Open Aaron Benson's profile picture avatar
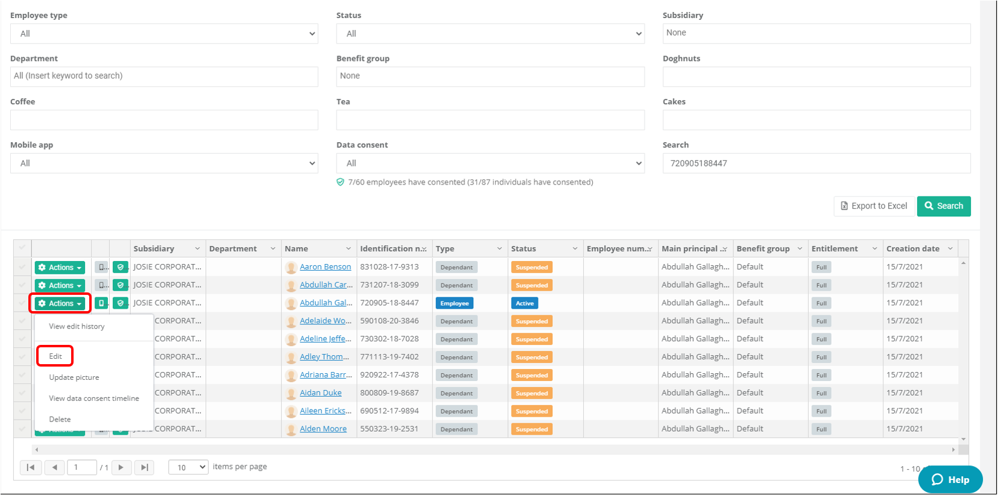998x495 pixels. pos(291,267)
